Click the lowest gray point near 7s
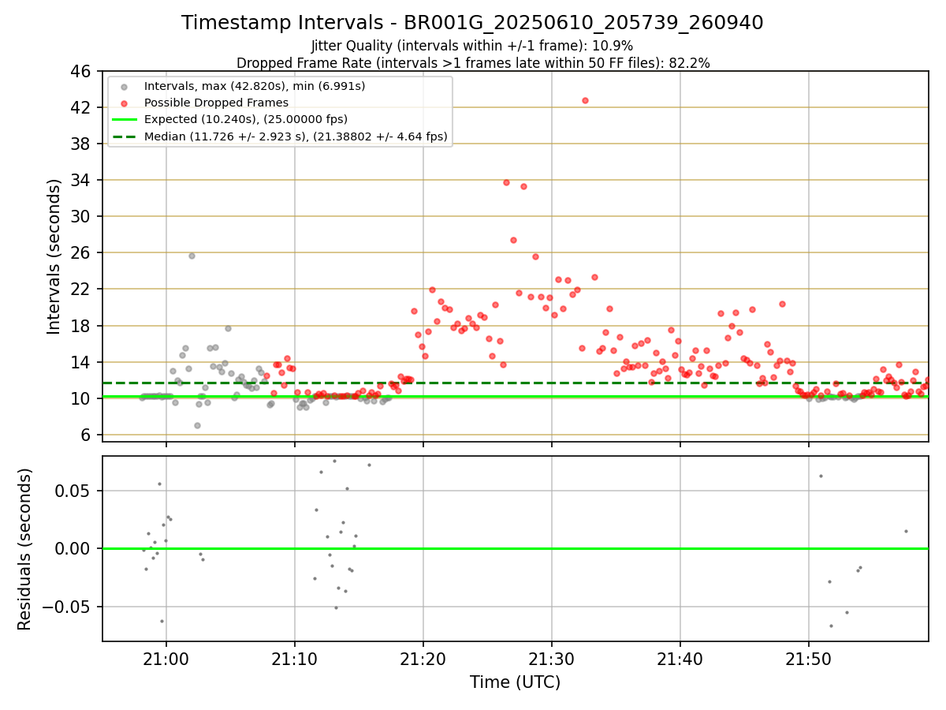Screen dimensions: 946x710 [197, 425]
